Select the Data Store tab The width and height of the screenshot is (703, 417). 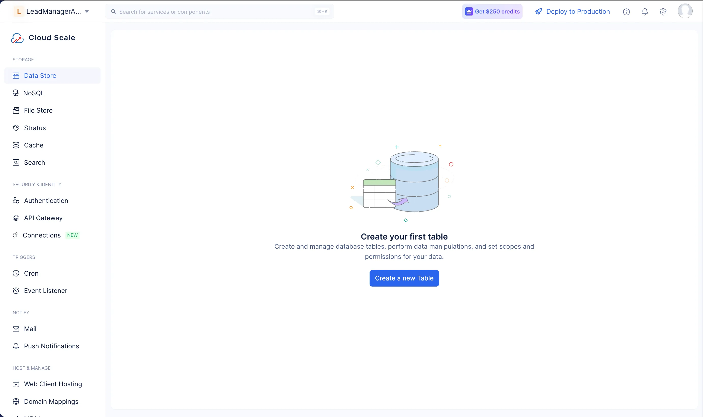click(40, 75)
